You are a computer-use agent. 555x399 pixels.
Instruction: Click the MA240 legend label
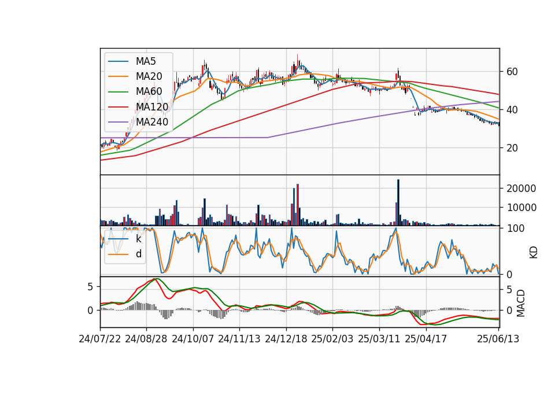pos(152,122)
